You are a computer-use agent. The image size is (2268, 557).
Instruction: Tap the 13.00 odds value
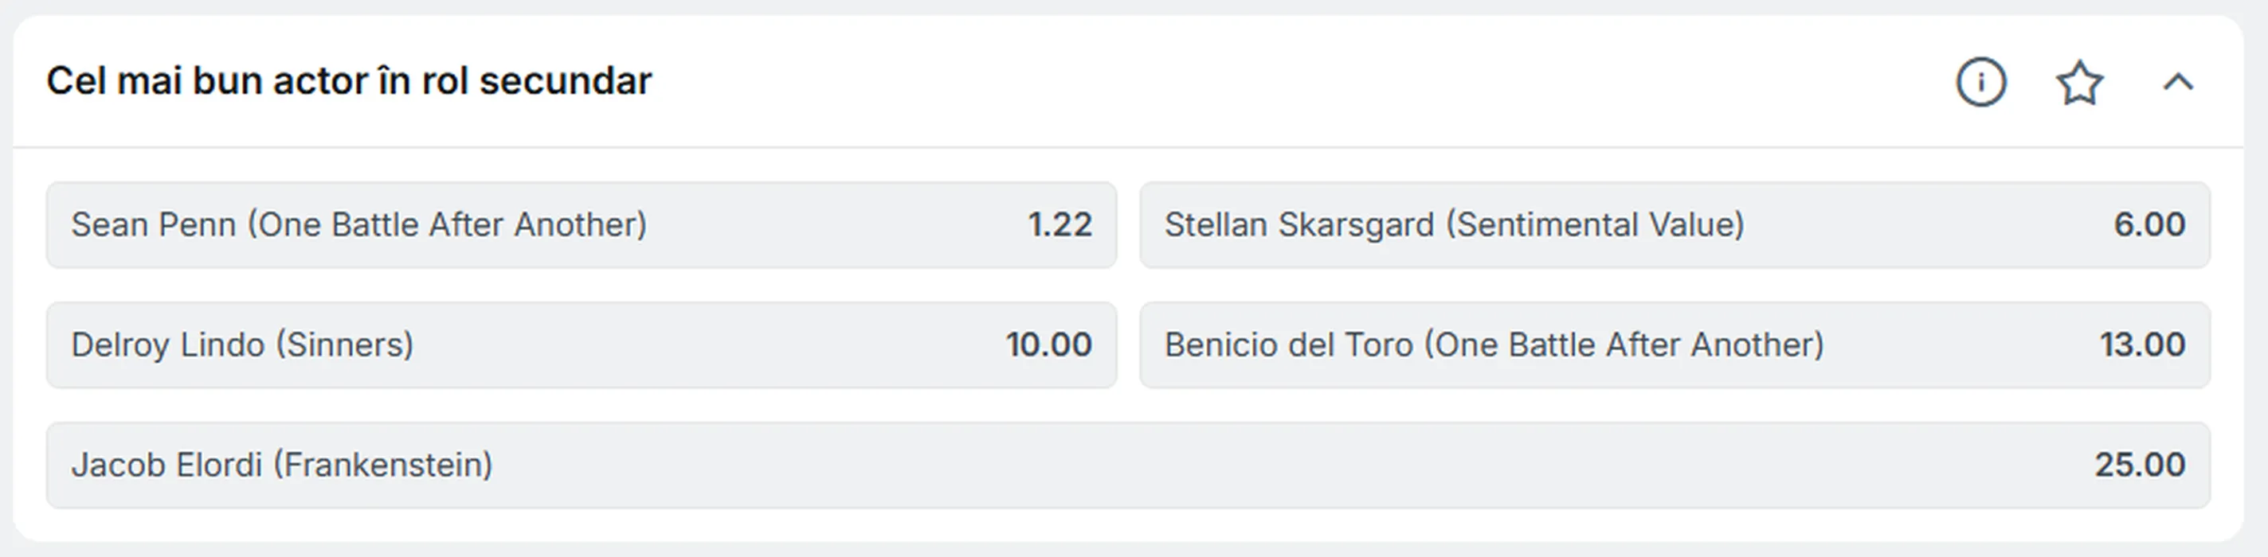[x=2142, y=345]
